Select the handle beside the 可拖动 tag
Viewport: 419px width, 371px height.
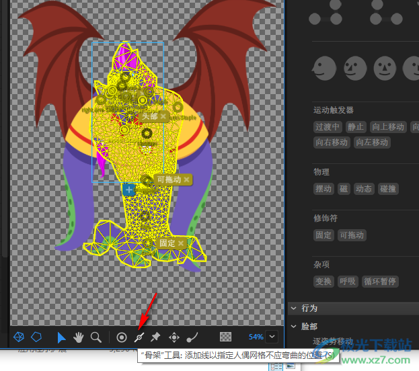(x=146, y=180)
